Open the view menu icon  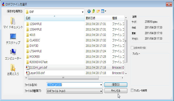tap(104, 11)
